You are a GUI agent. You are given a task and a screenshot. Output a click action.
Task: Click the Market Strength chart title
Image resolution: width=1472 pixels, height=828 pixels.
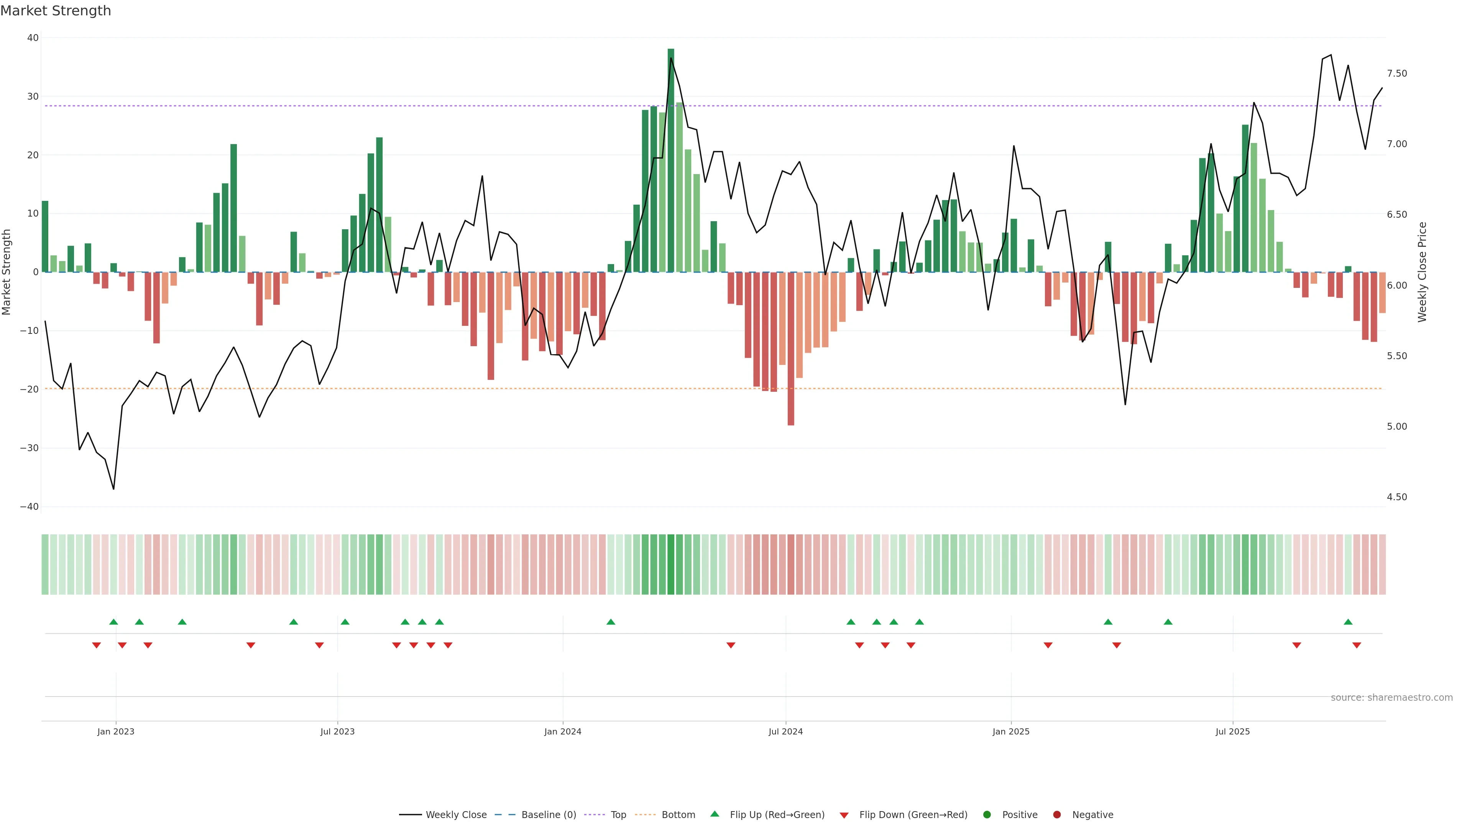[56, 10]
